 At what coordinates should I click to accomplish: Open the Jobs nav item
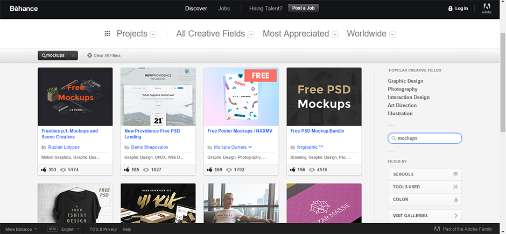pos(224,9)
